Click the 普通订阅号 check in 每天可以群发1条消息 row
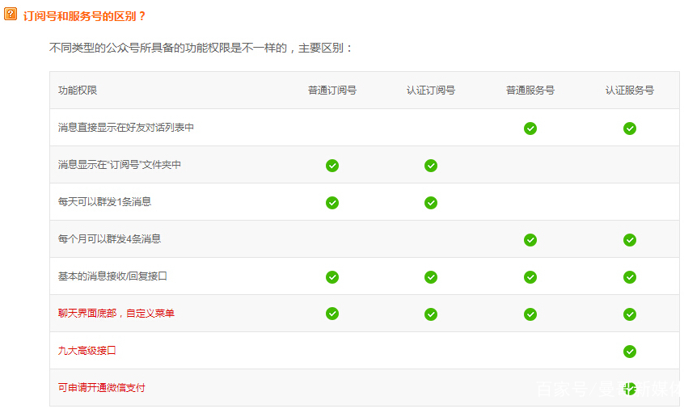This screenshot has width=684, height=413. (332, 203)
